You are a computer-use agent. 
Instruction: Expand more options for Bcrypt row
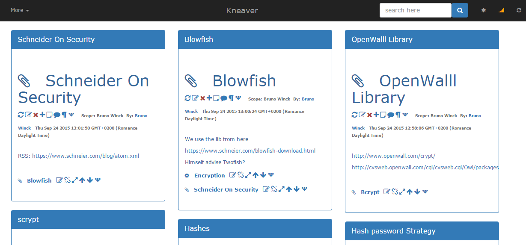click(425, 191)
